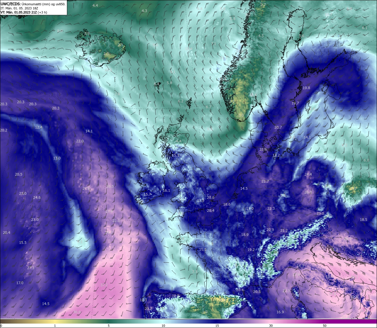Viewport: 377px width, 328px height.
Task: Click the 26.5 value label
Action: click(x=110, y=186)
